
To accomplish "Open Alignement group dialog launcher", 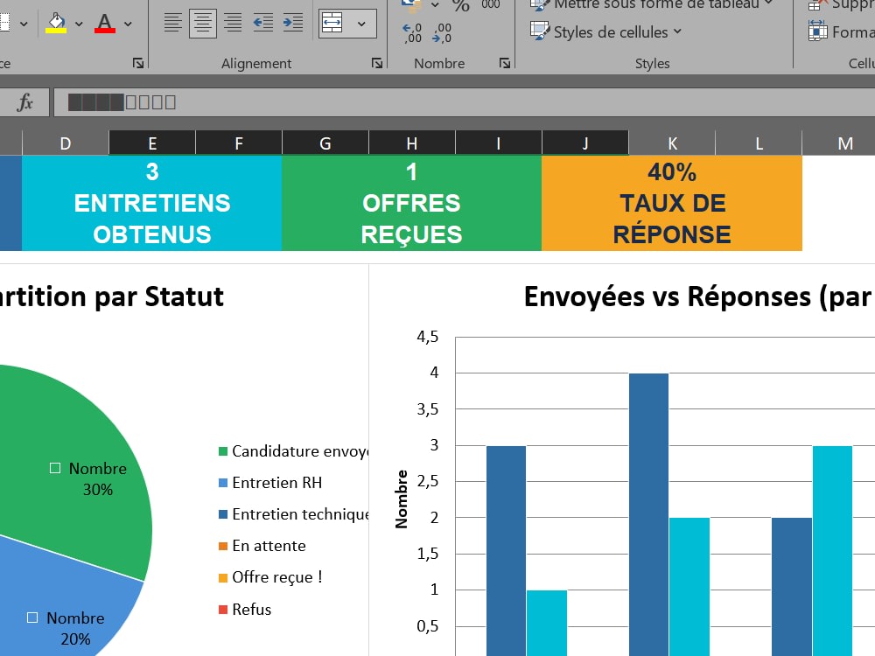I will (x=377, y=63).
